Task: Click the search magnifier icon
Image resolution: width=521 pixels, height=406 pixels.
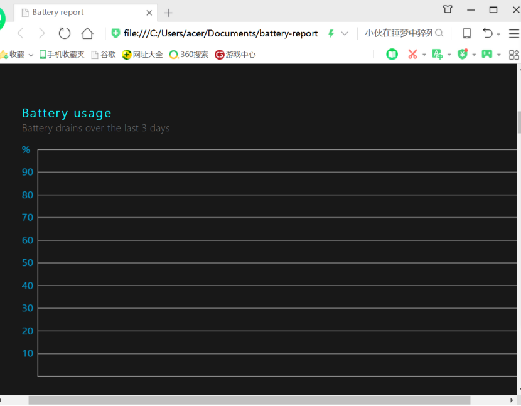Action: tap(439, 33)
